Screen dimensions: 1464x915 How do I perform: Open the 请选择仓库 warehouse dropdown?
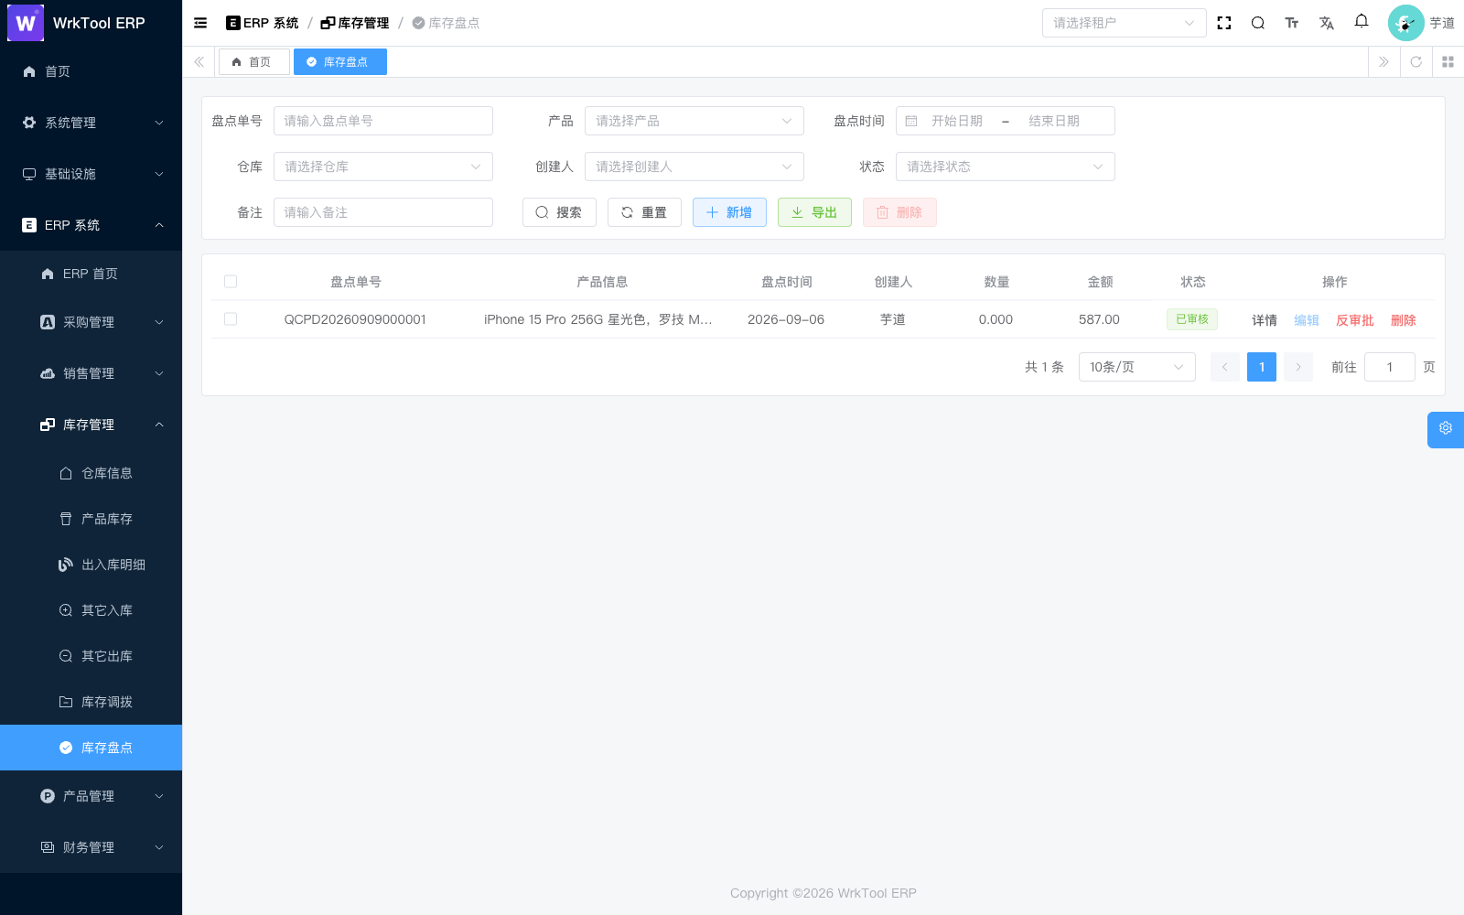[x=382, y=167]
